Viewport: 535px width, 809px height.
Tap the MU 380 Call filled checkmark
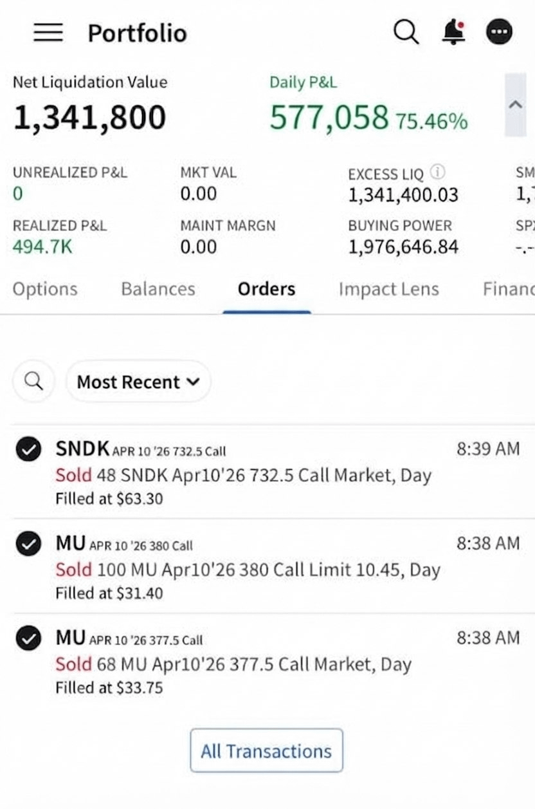[x=28, y=545]
